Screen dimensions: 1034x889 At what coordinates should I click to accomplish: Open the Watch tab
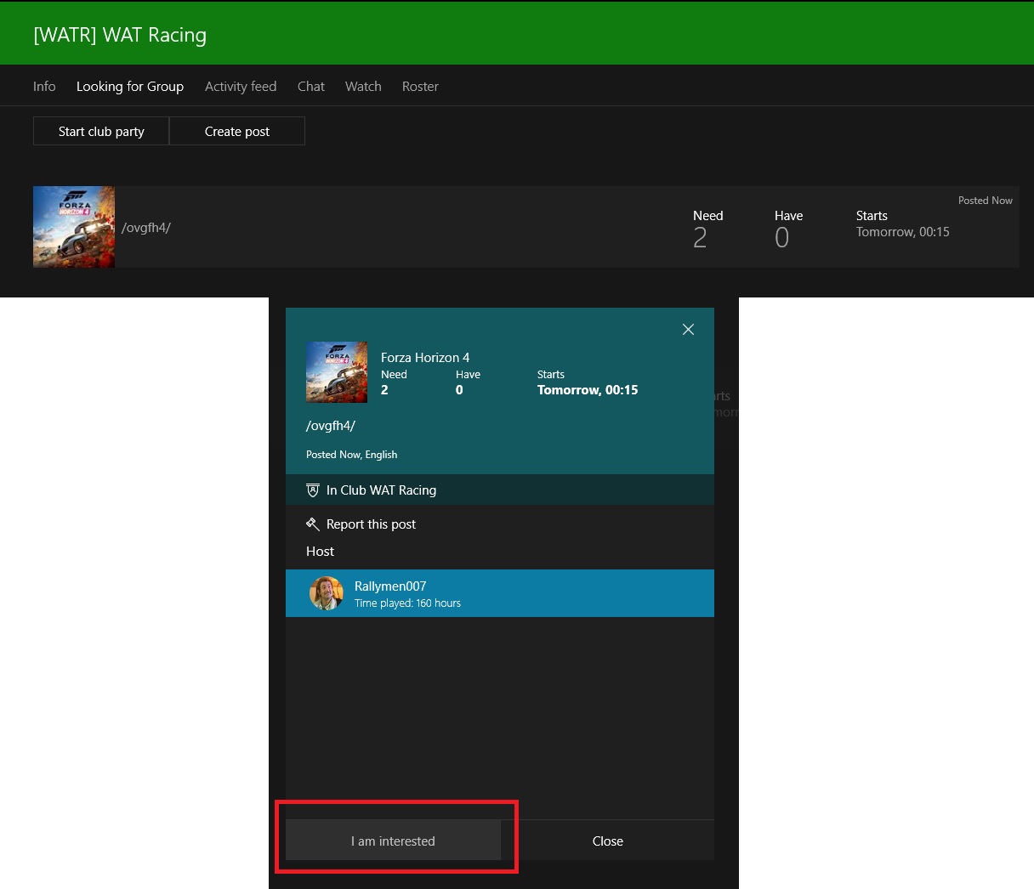pos(363,87)
